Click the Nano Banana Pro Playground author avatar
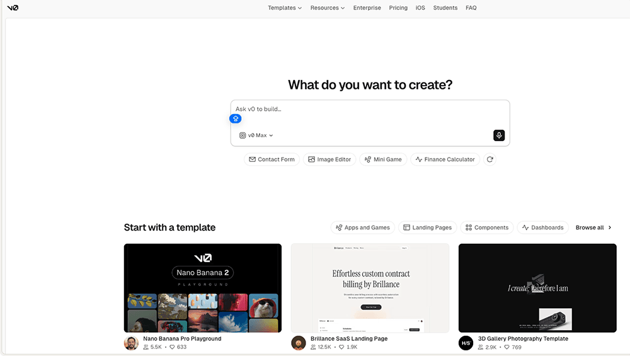 coord(131,343)
